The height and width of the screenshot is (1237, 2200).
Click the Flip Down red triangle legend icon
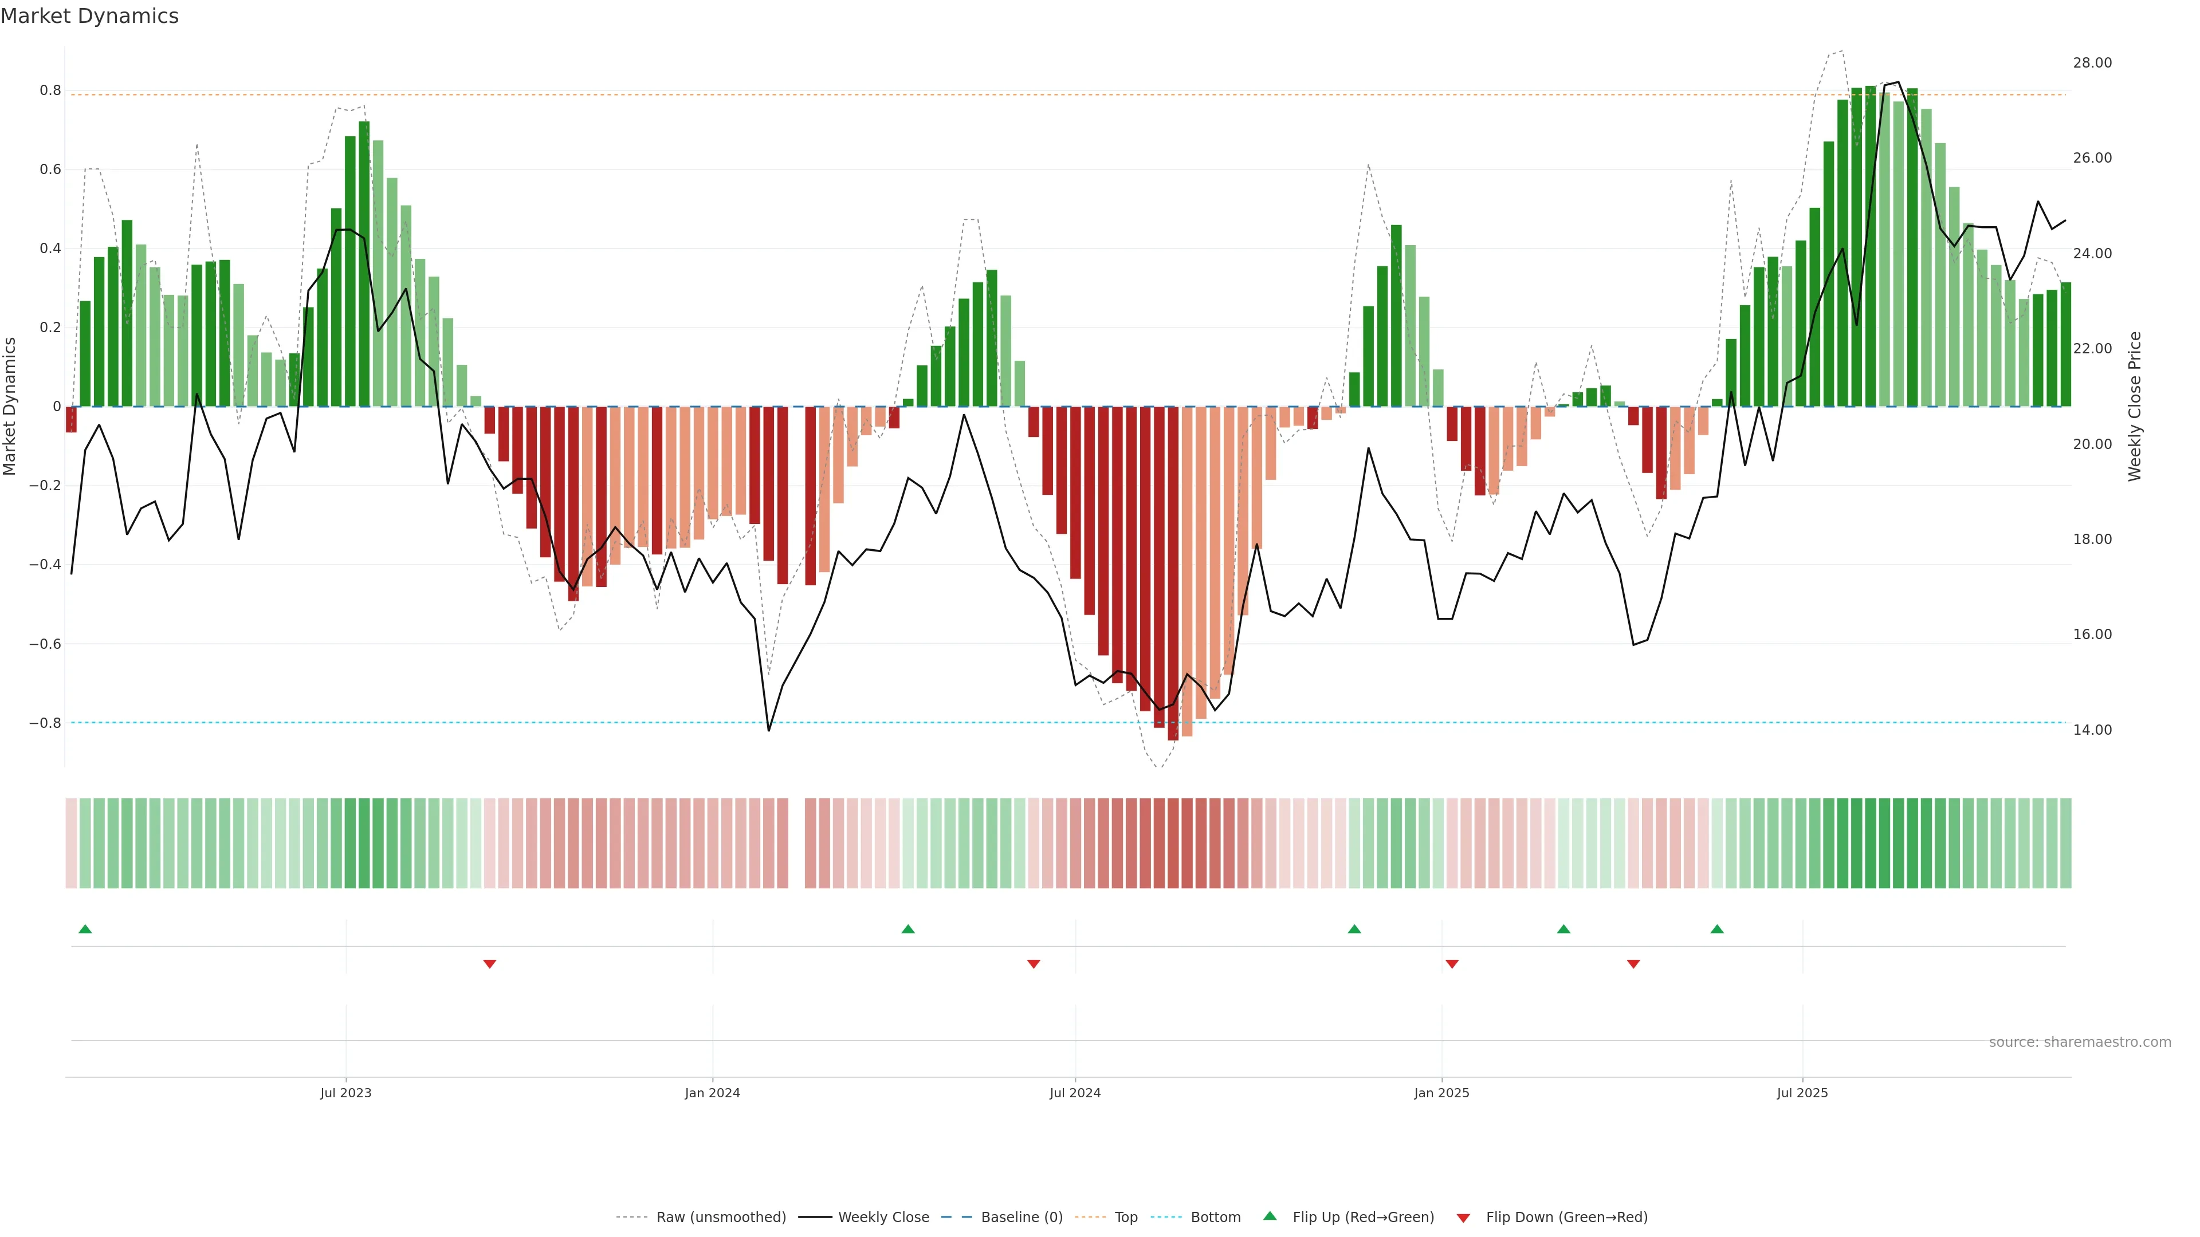click(x=1463, y=1218)
